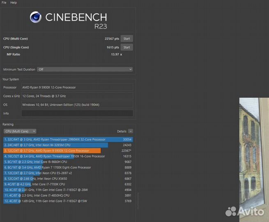This screenshot has height=222, width=269.
Task: Click the empty Info text field
Action: click(x=77, y=113)
